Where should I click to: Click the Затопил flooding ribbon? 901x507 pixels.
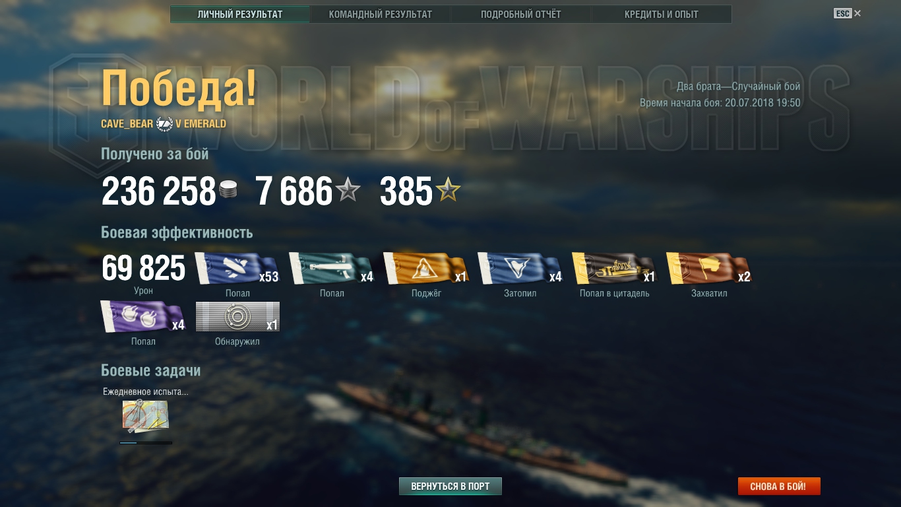point(520,268)
